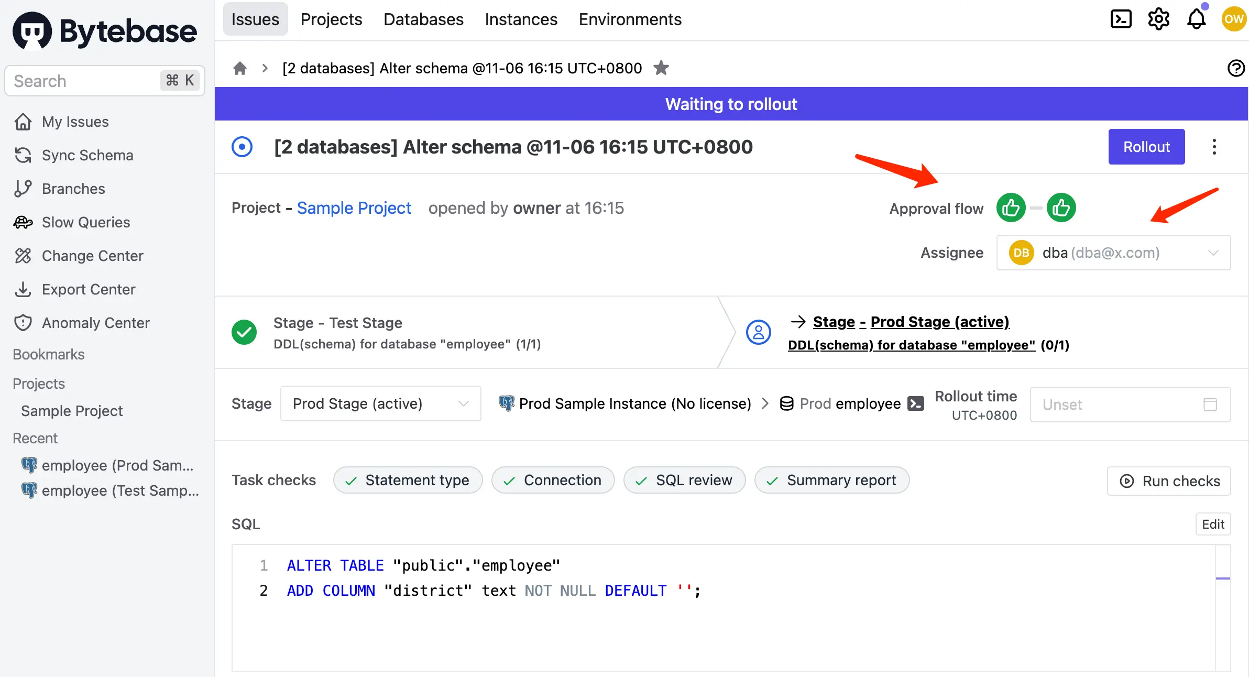Open SQL review task check

[684, 480]
